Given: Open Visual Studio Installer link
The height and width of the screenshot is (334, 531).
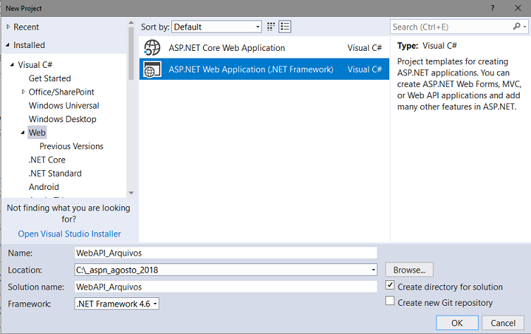Looking at the screenshot, I should click(x=69, y=234).
